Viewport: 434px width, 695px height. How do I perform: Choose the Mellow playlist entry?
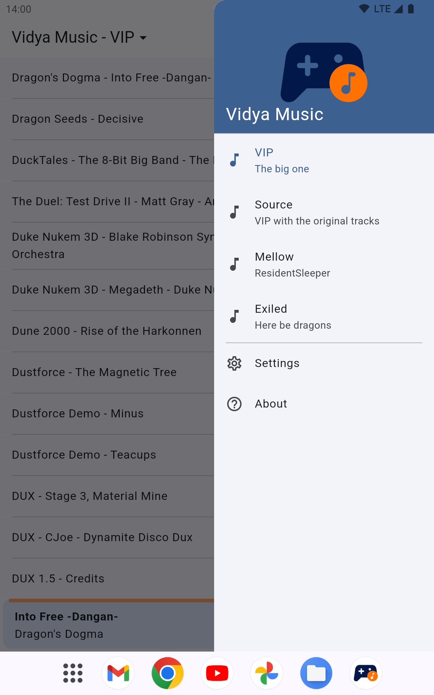coord(292,265)
